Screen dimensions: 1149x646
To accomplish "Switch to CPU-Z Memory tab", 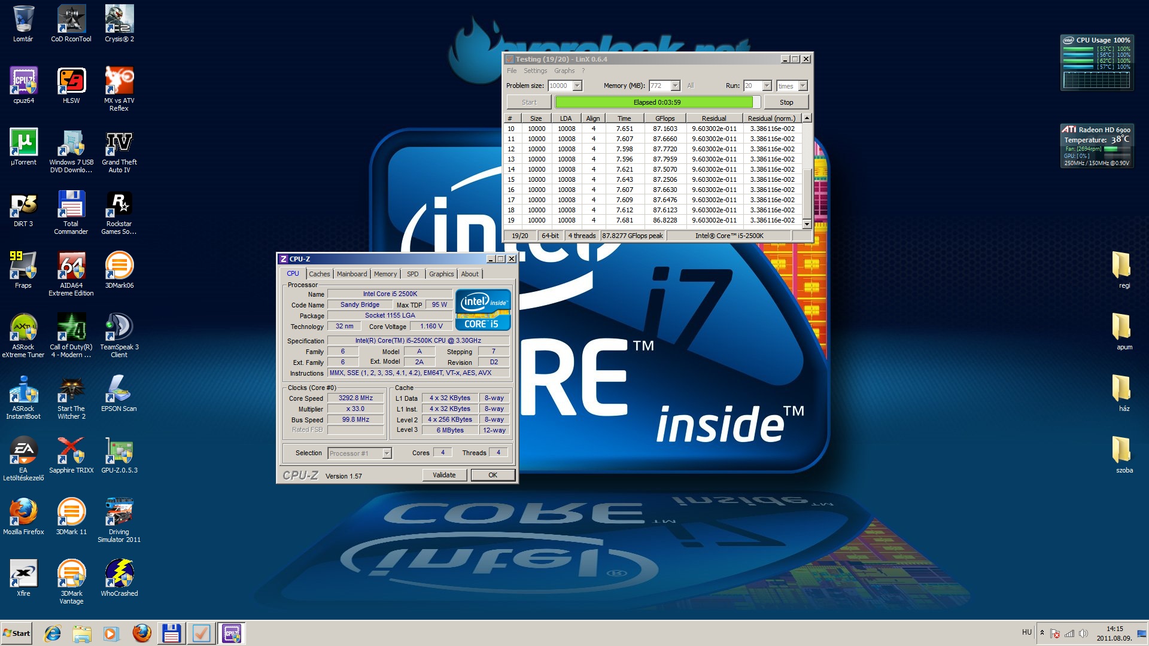I will pyautogui.click(x=385, y=274).
